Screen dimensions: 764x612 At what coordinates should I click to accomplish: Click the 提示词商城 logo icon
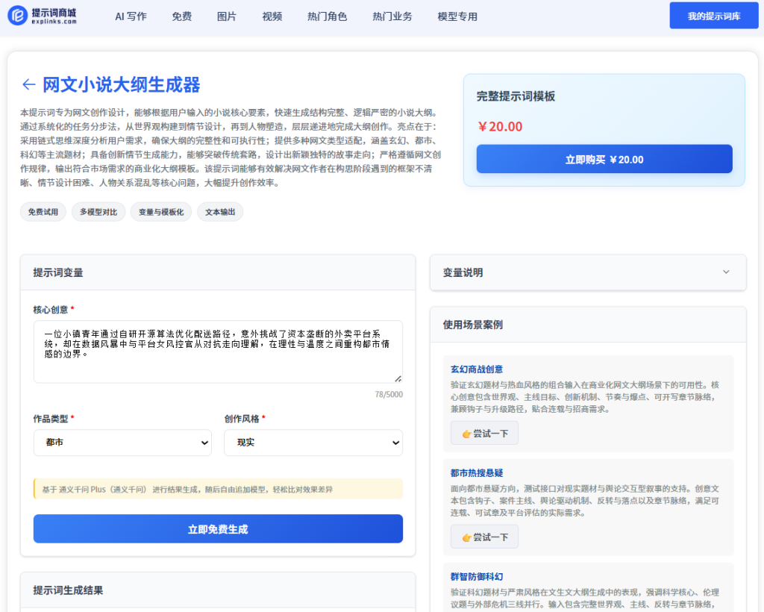17,16
